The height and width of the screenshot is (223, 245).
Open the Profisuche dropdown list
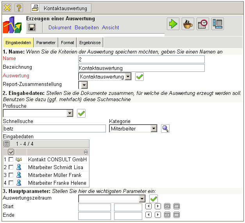(x=70, y=113)
